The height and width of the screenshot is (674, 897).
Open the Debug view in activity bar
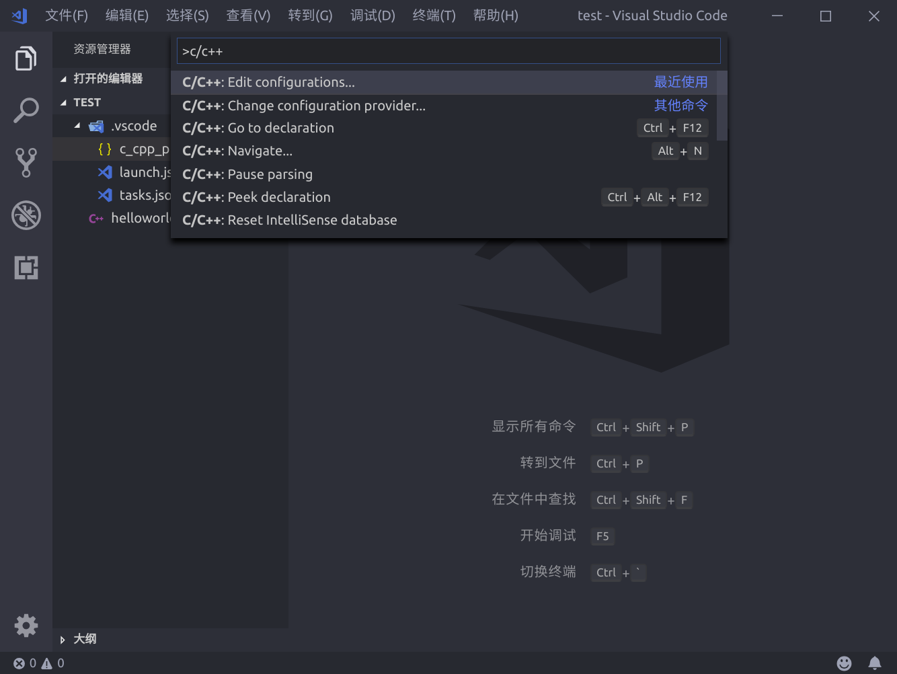pos(26,215)
